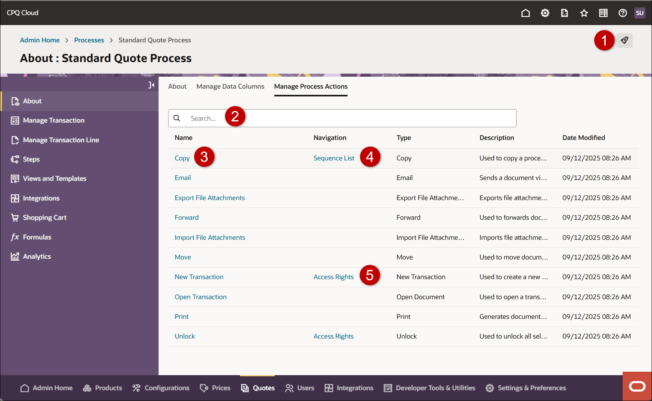Open the help question mark icon
The image size is (652, 401).
[622, 13]
